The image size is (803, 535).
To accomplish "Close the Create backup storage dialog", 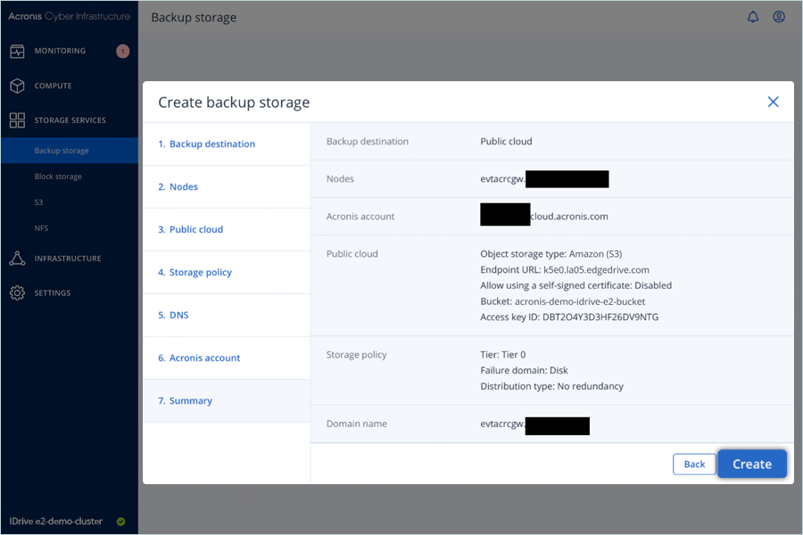I will [773, 102].
